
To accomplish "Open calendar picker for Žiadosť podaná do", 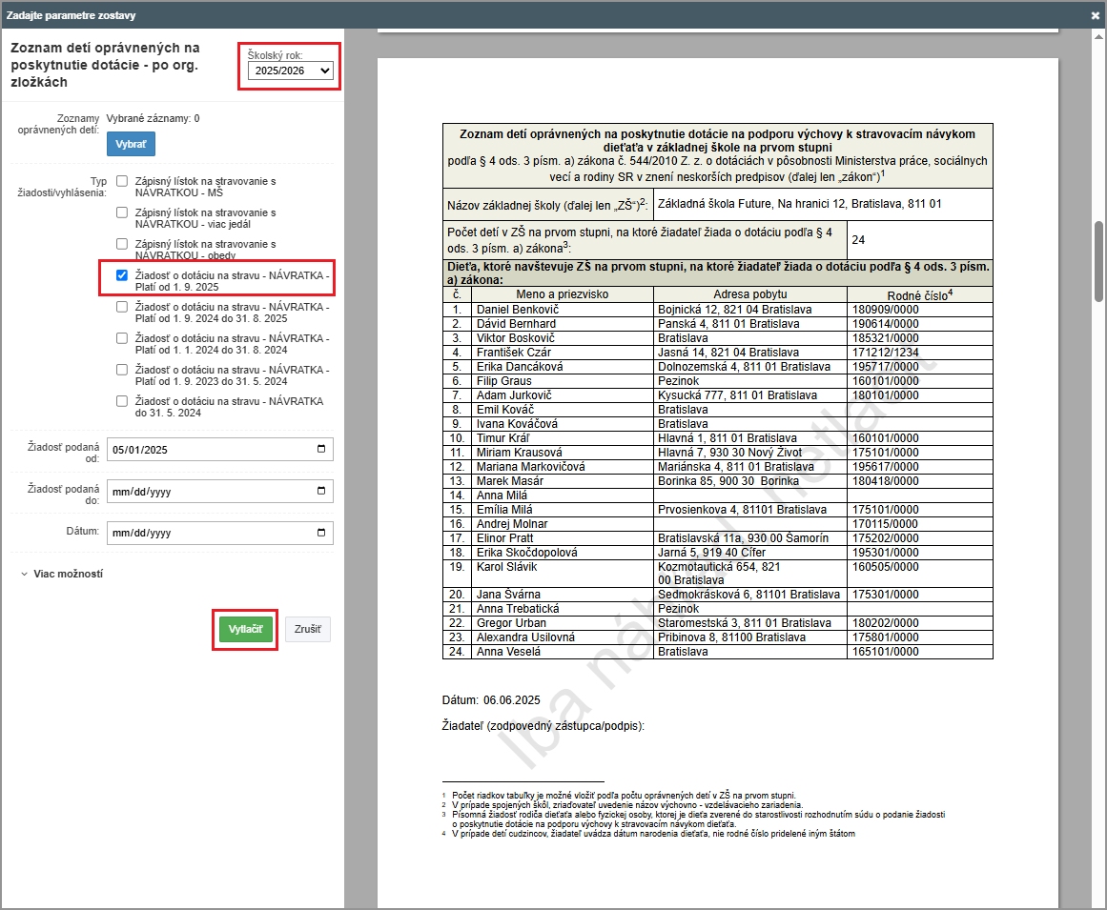I will pos(320,491).
